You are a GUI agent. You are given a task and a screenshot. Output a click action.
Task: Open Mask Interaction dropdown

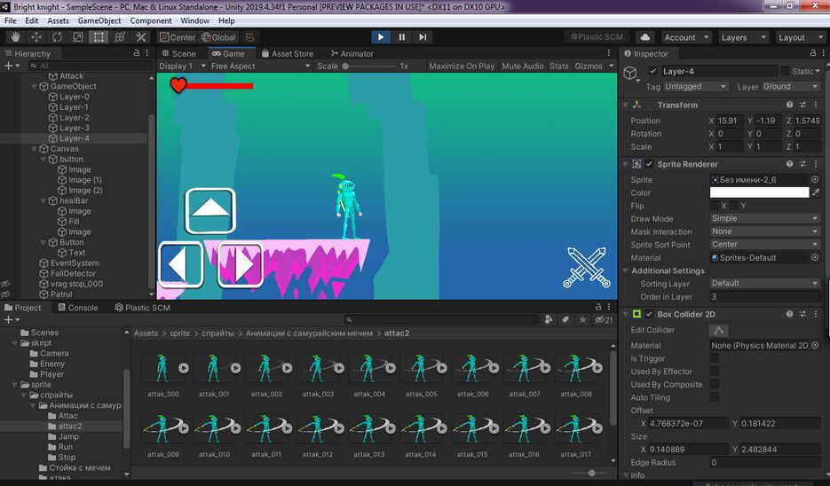[x=765, y=231]
